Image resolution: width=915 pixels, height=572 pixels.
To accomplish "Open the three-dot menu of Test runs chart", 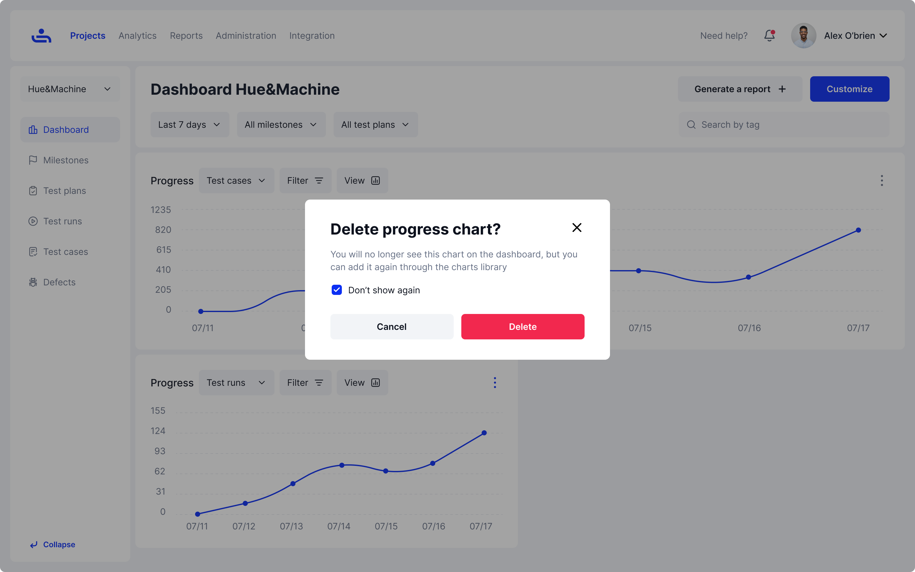I will click(495, 383).
